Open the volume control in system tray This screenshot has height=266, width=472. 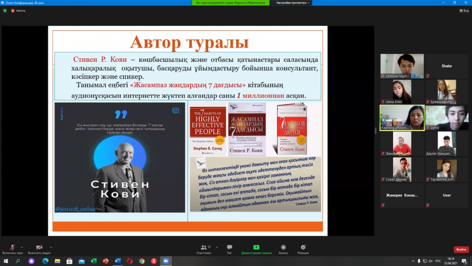[431, 261]
